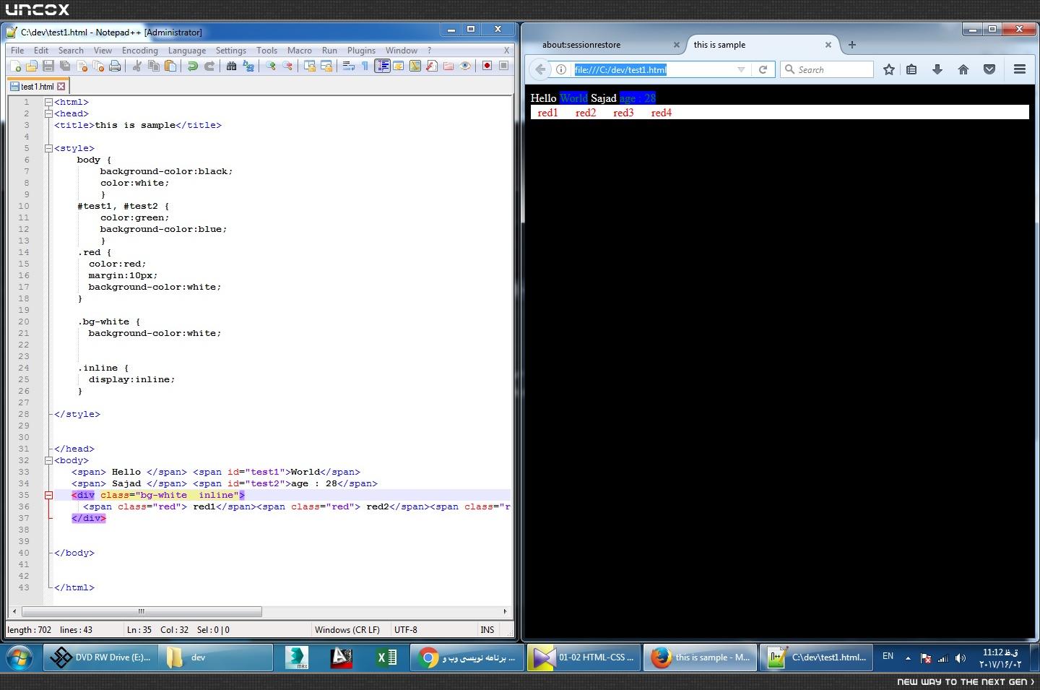
Task: Click the Copy icon in Notepad++ toolbar
Action: [153, 66]
